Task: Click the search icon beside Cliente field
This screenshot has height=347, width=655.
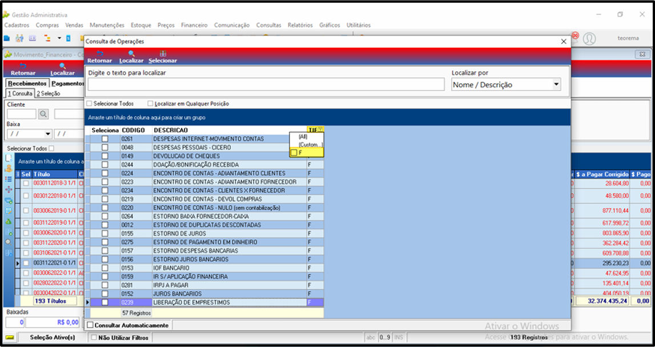Action: (x=43, y=114)
